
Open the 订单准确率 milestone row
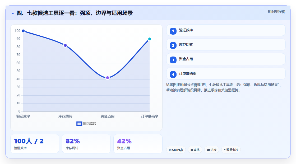(226, 74)
